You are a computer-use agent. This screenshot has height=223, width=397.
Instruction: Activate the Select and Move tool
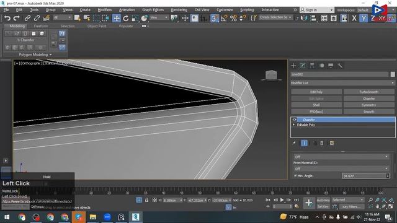(x=117, y=18)
